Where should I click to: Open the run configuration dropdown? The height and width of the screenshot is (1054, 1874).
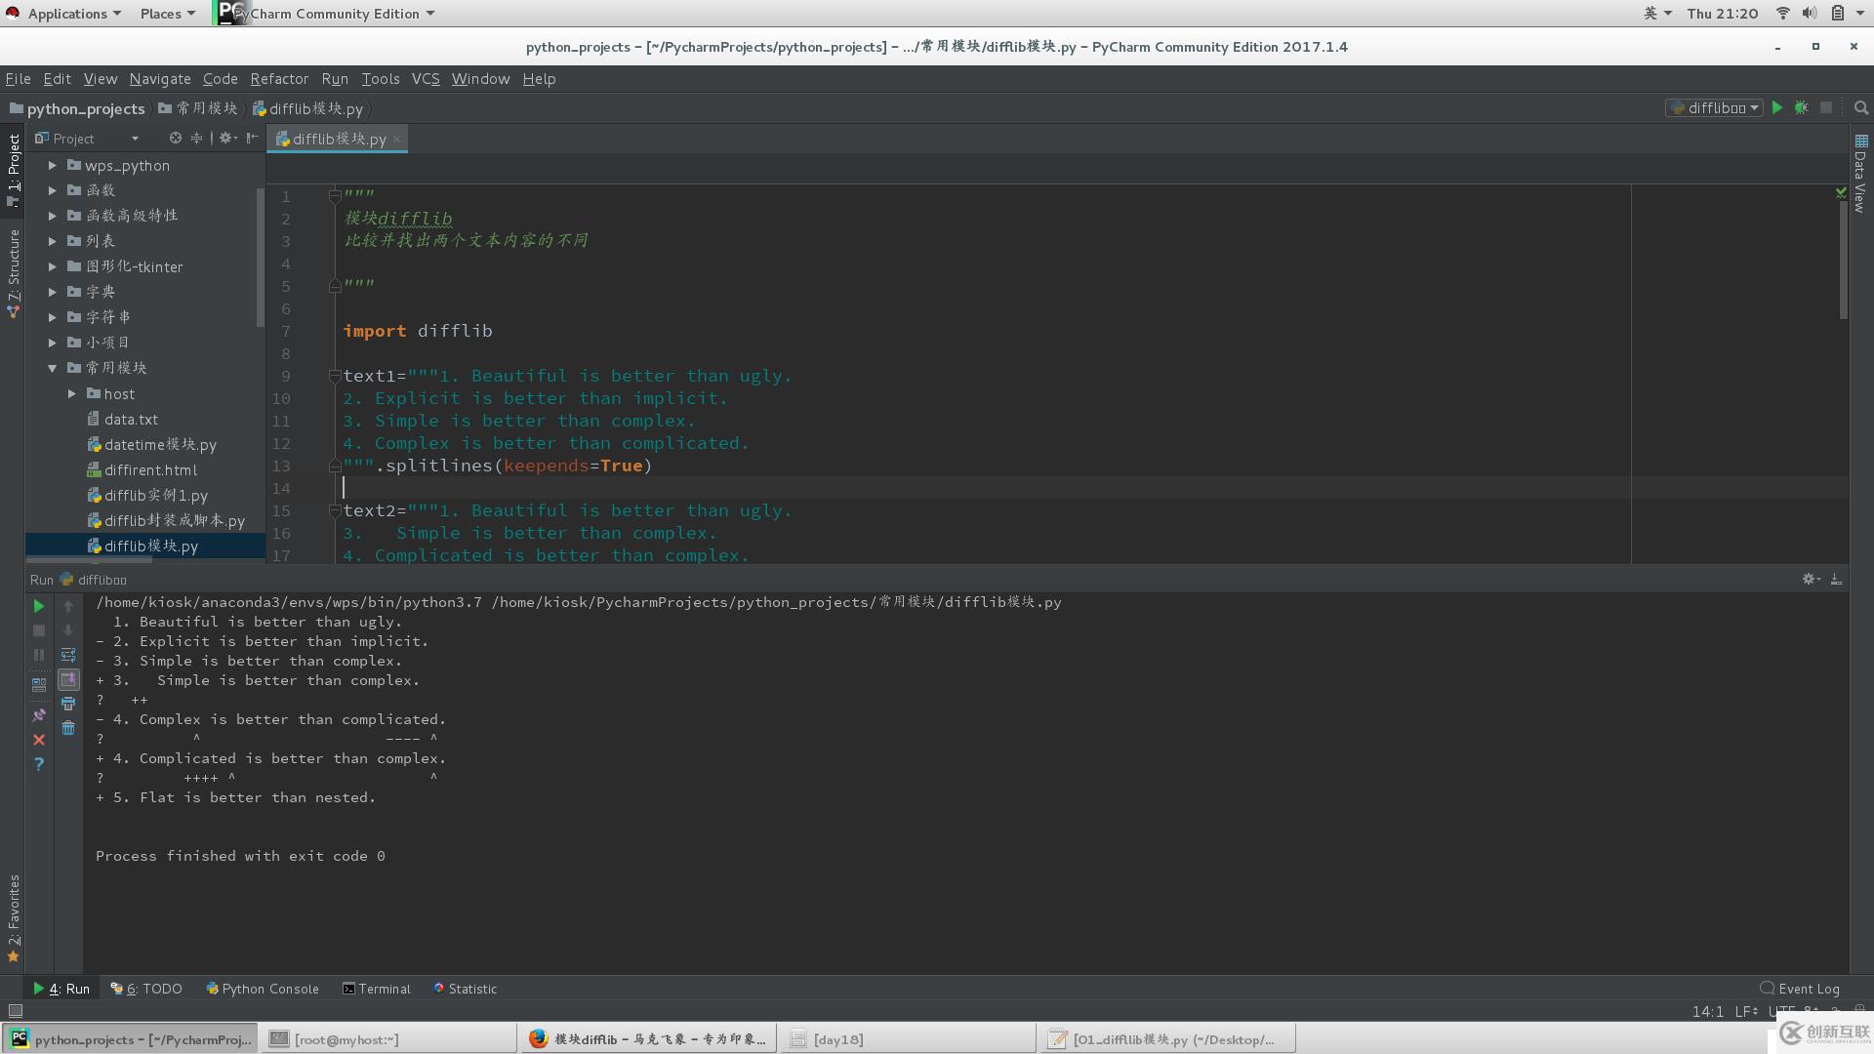pos(1715,108)
